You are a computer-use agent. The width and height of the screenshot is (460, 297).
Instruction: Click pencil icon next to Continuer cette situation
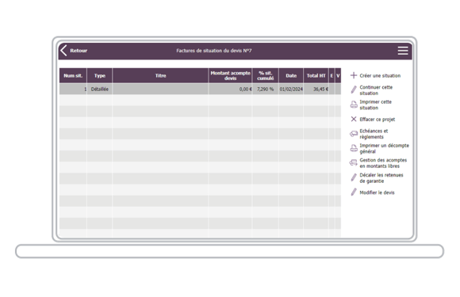click(354, 90)
